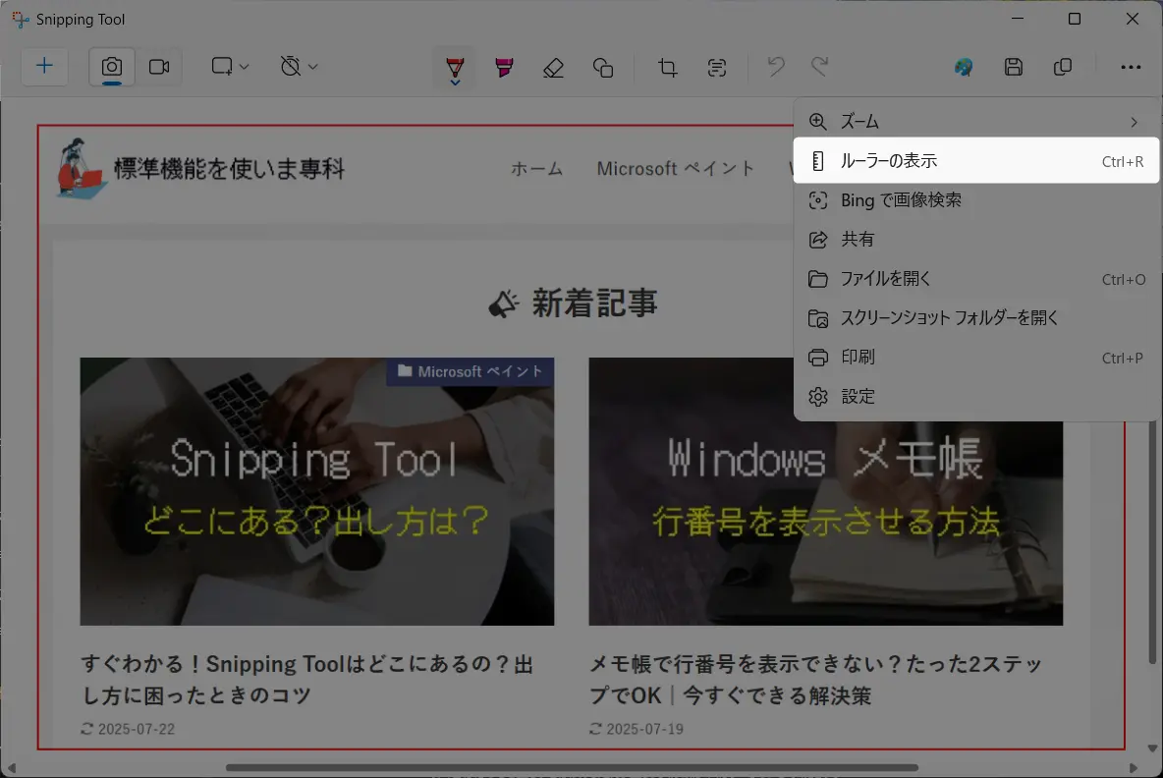Click the scroll right arrow

pyautogui.click(x=1133, y=767)
